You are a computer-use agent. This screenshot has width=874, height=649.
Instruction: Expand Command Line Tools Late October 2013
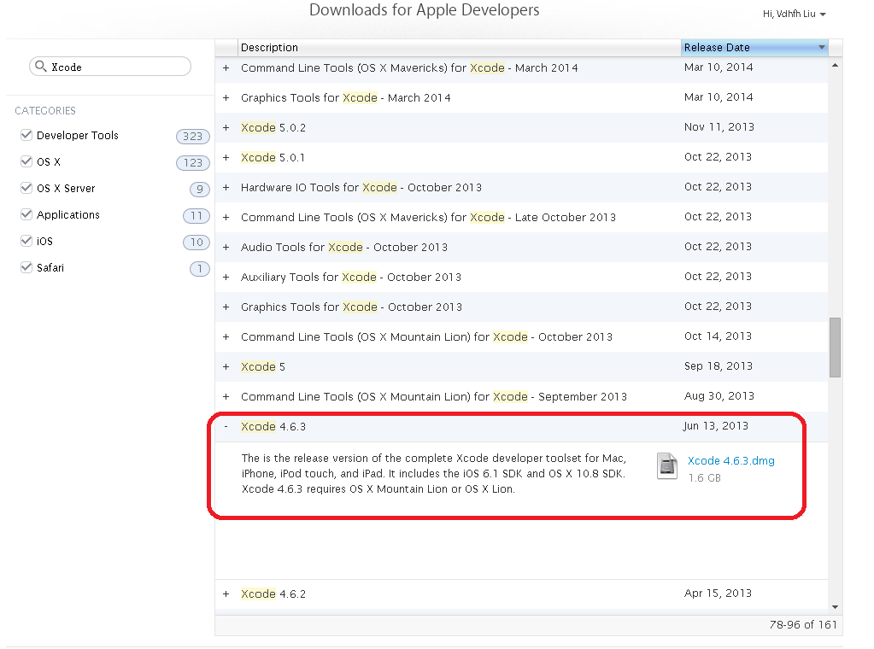pyautogui.click(x=226, y=217)
